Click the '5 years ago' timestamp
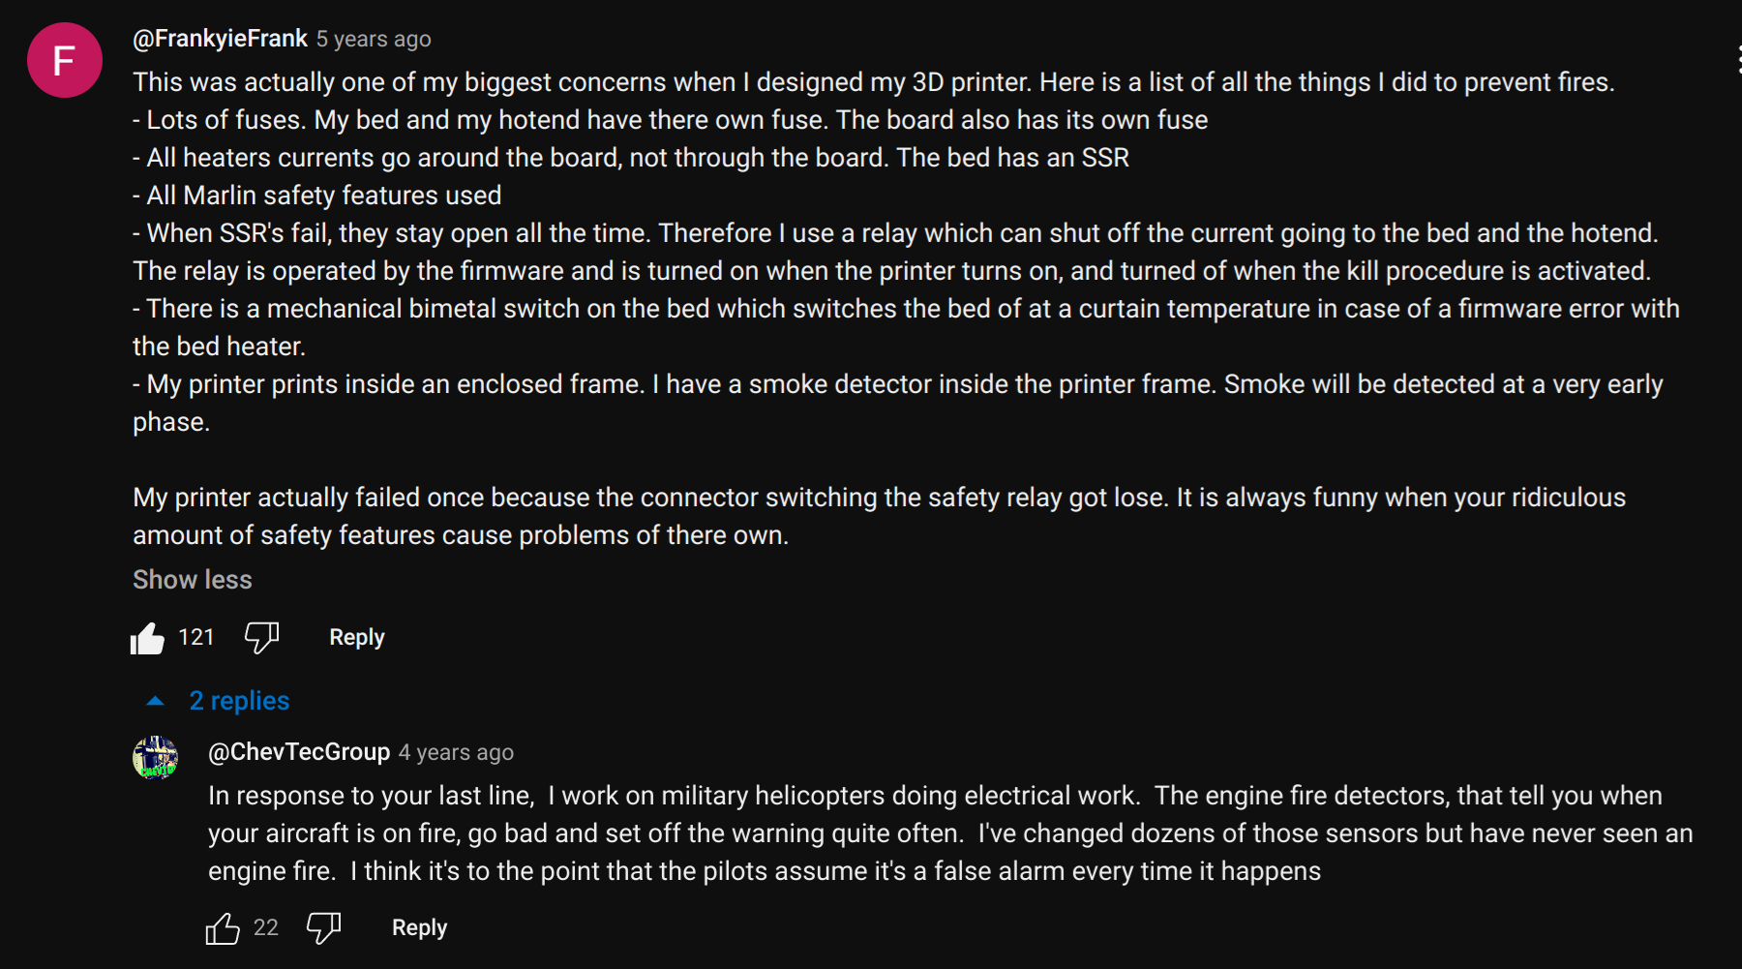The image size is (1742, 969). [374, 40]
